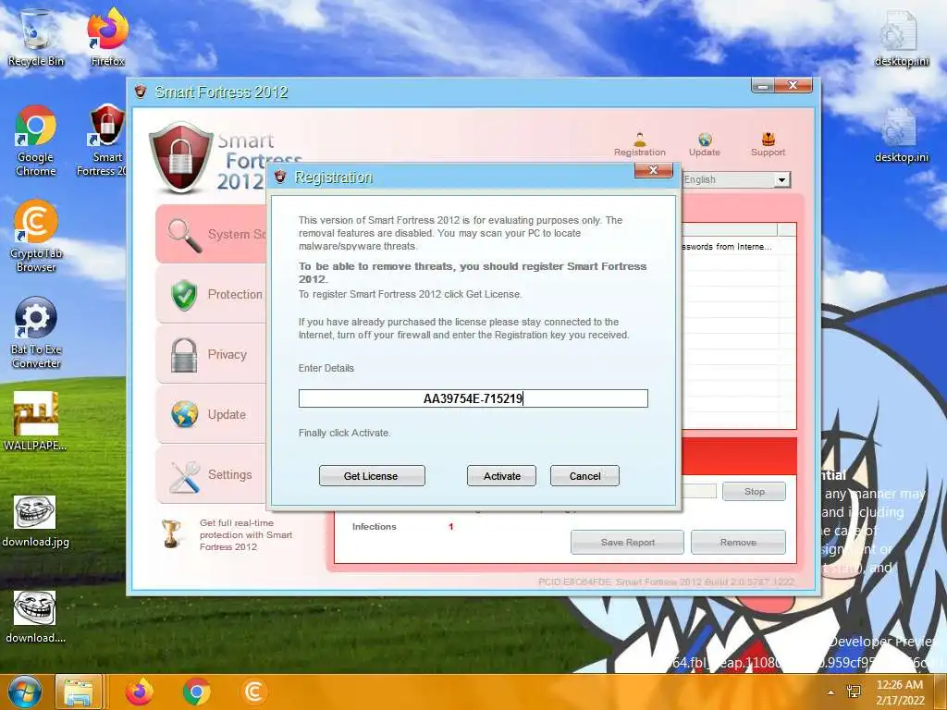This screenshot has width=947, height=710.
Task: Click the trophy icon near promotion text
Action: point(171,533)
